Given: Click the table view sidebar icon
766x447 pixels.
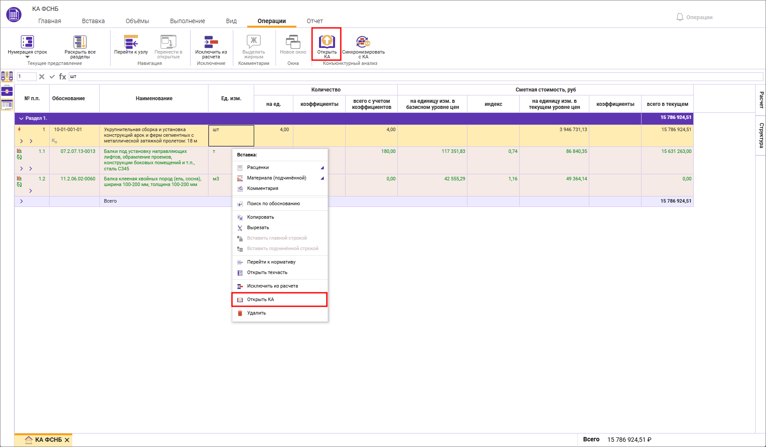Looking at the screenshot, I should pyautogui.click(x=7, y=105).
